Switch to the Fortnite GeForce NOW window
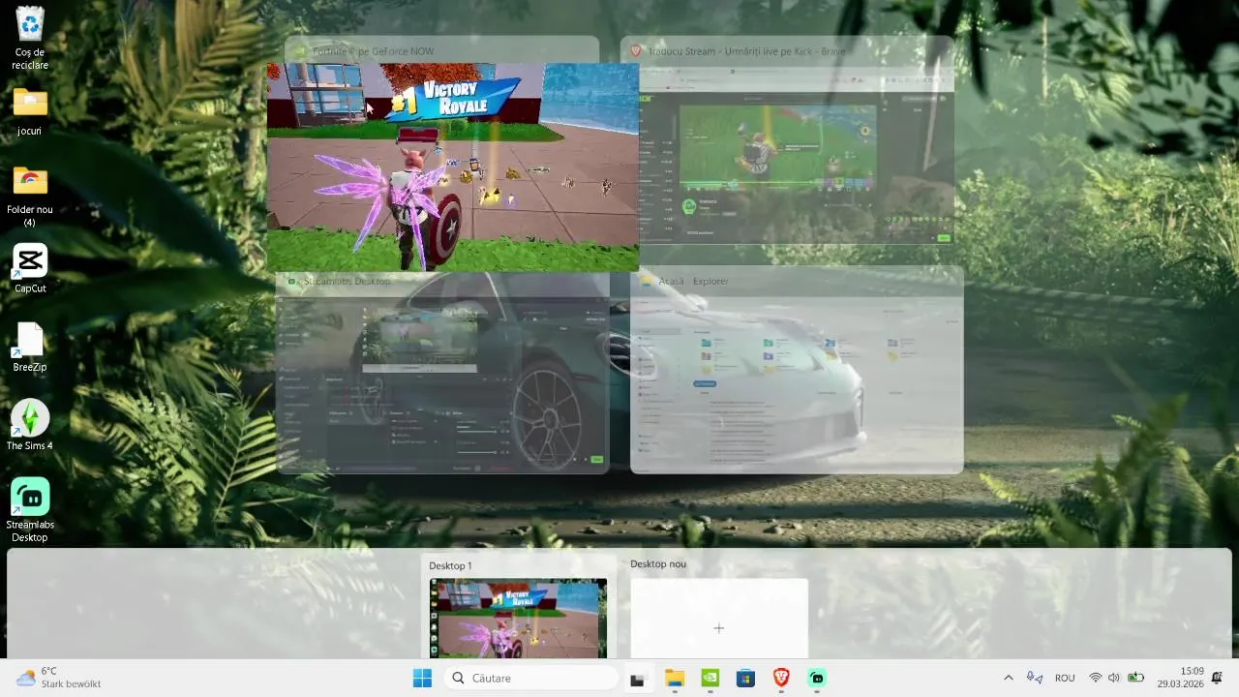 (x=453, y=167)
